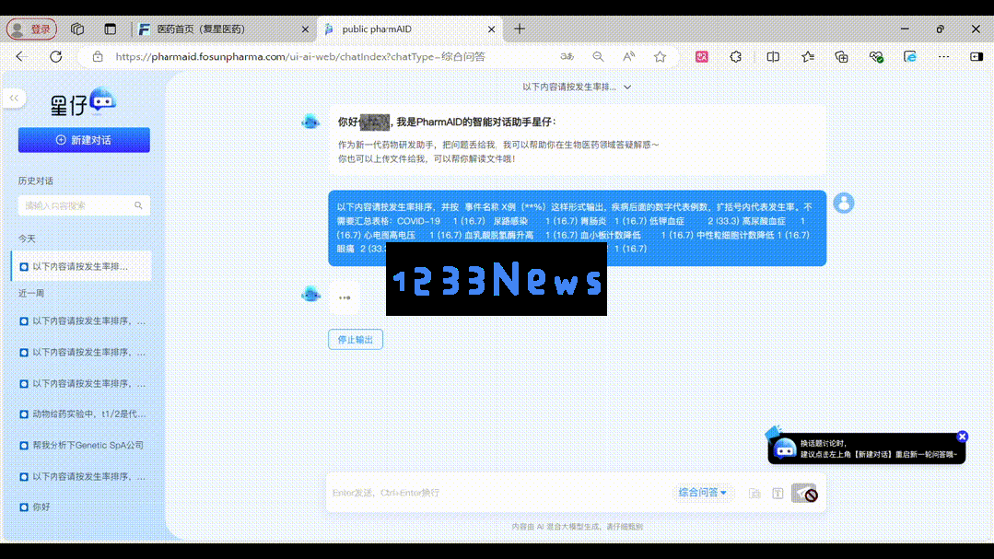Click the assistant avatar by the greeting
Screen dimensions: 994x559
click(310, 121)
